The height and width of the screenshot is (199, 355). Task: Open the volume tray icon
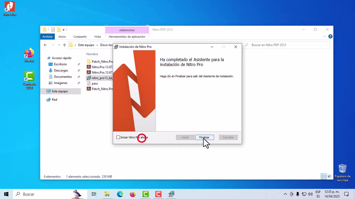[310, 194]
